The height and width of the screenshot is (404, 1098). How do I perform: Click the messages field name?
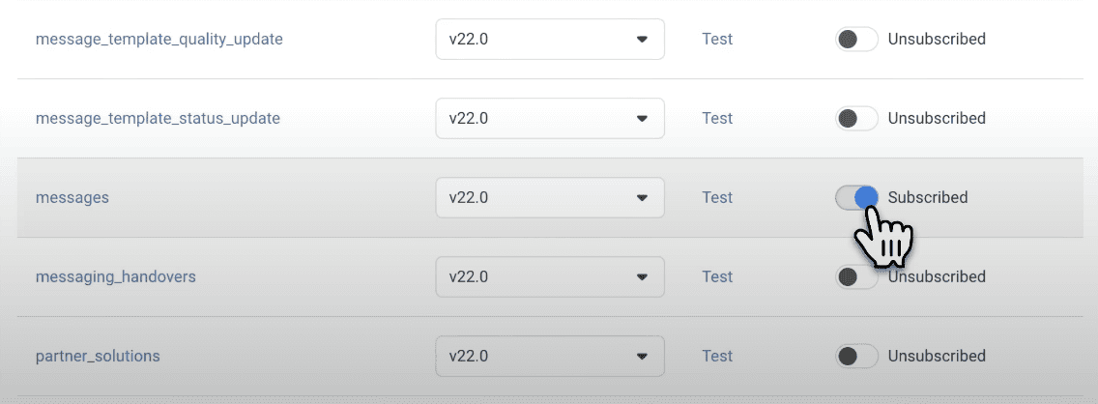click(72, 197)
